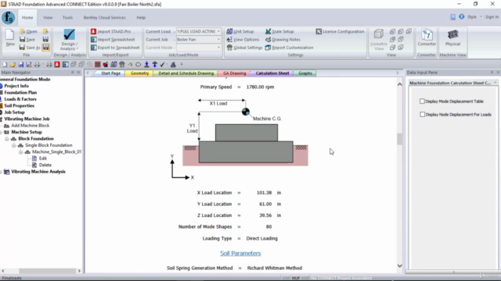The height and width of the screenshot is (281, 501).
Task: Click the info icon beside Style
Action: click(x=462, y=16)
